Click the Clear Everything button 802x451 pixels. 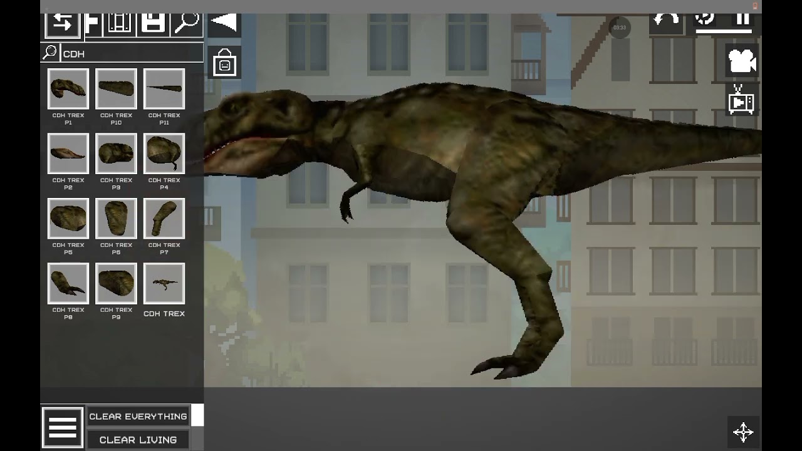tap(138, 417)
